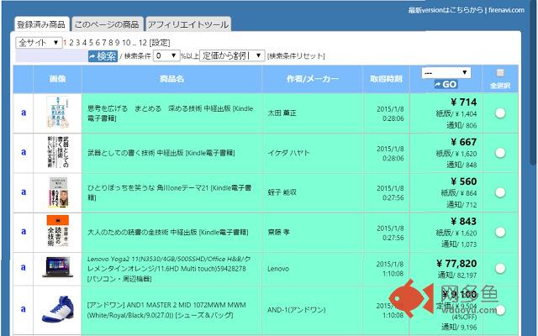The width and height of the screenshot is (538, 336).
Task: Click the Amazon 'a' icon for 武器としての書く技術 row
Action: tap(24, 152)
